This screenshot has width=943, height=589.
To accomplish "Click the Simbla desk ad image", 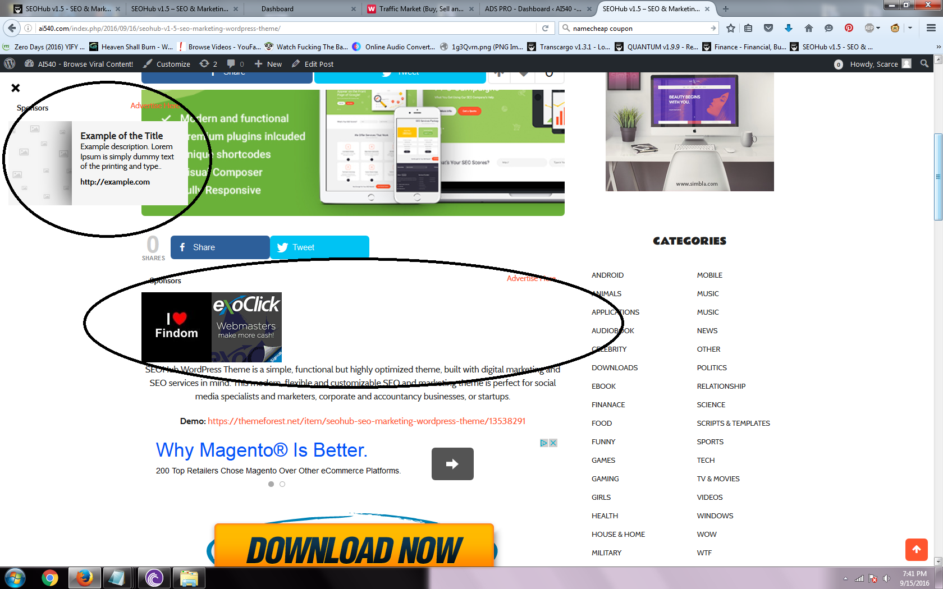I will click(690, 132).
